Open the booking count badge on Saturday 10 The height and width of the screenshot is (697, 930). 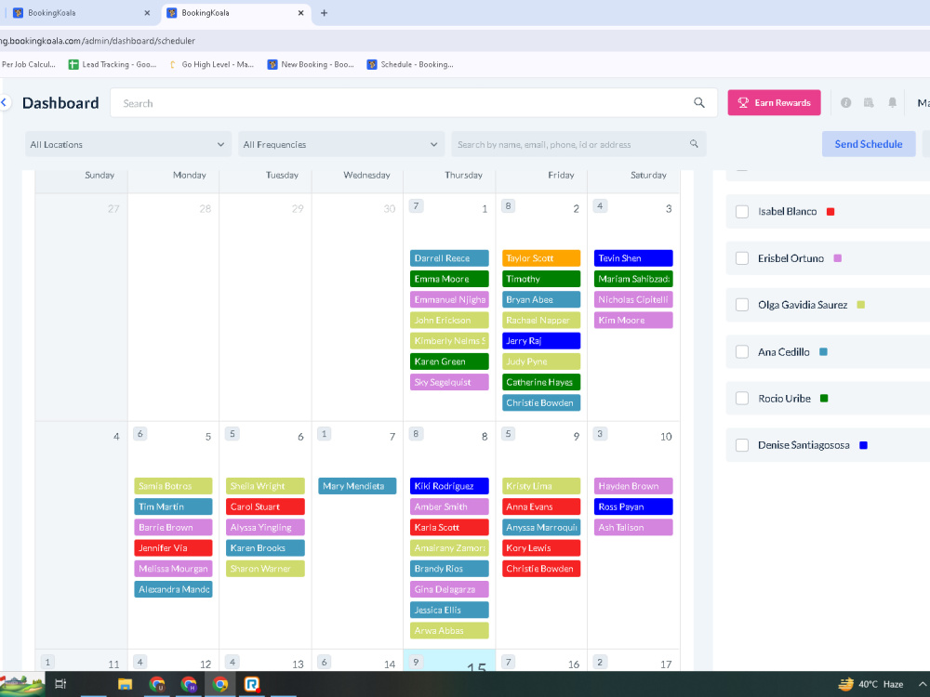pyautogui.click(x=600, y=434)
